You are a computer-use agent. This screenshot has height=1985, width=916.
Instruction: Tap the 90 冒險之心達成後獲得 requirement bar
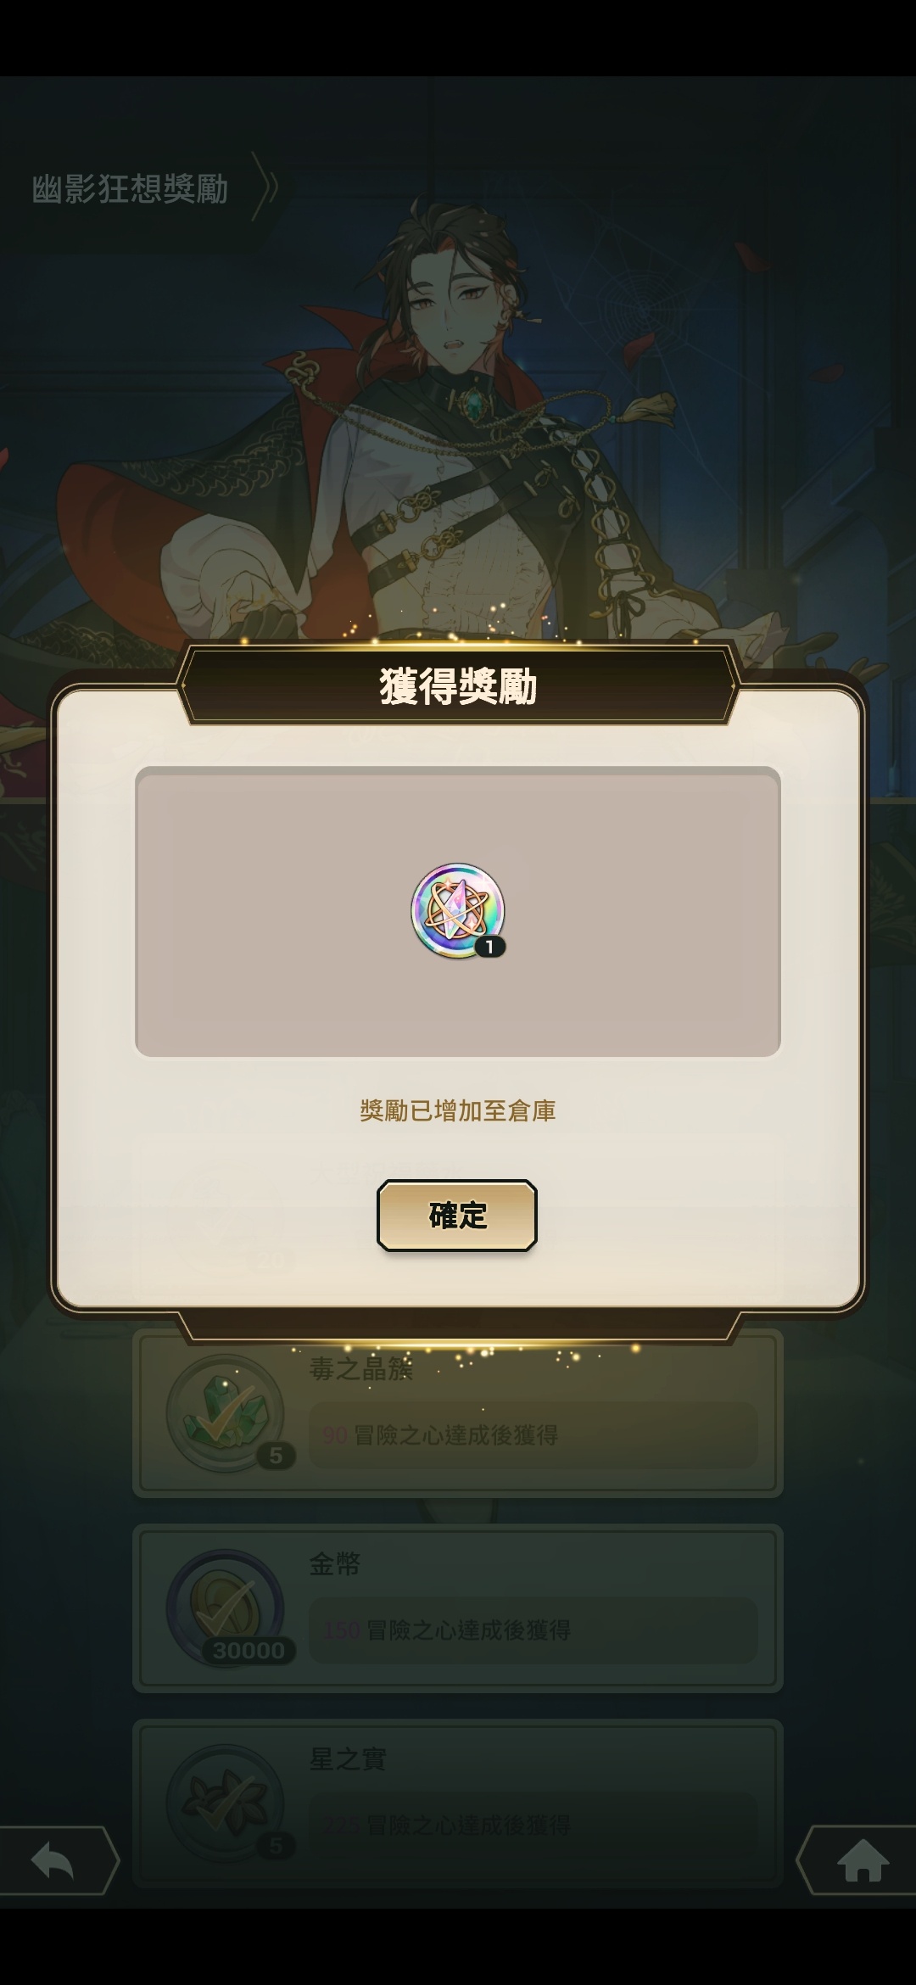(x=533, y=1434)
